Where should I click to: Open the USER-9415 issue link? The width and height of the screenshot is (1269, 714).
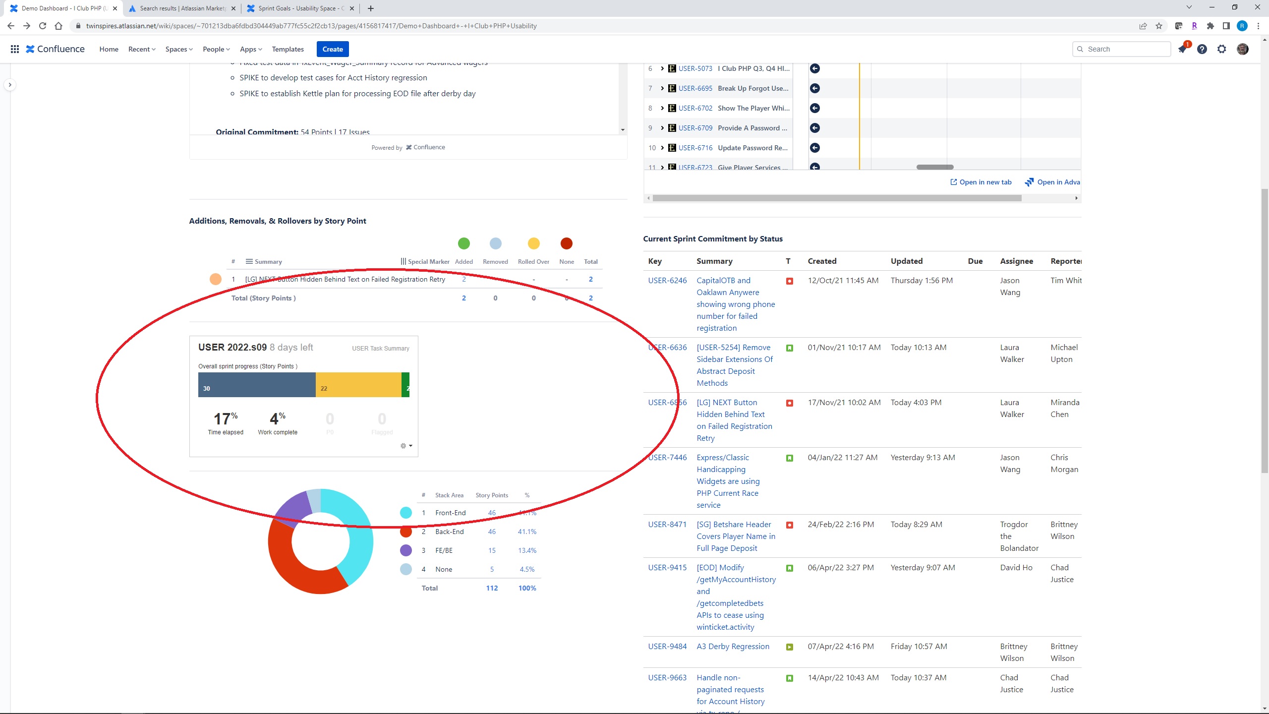coord(667,568)
